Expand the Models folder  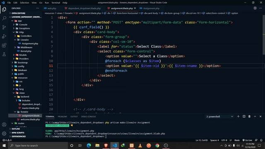pyautogui.click(x=25, y=55)
